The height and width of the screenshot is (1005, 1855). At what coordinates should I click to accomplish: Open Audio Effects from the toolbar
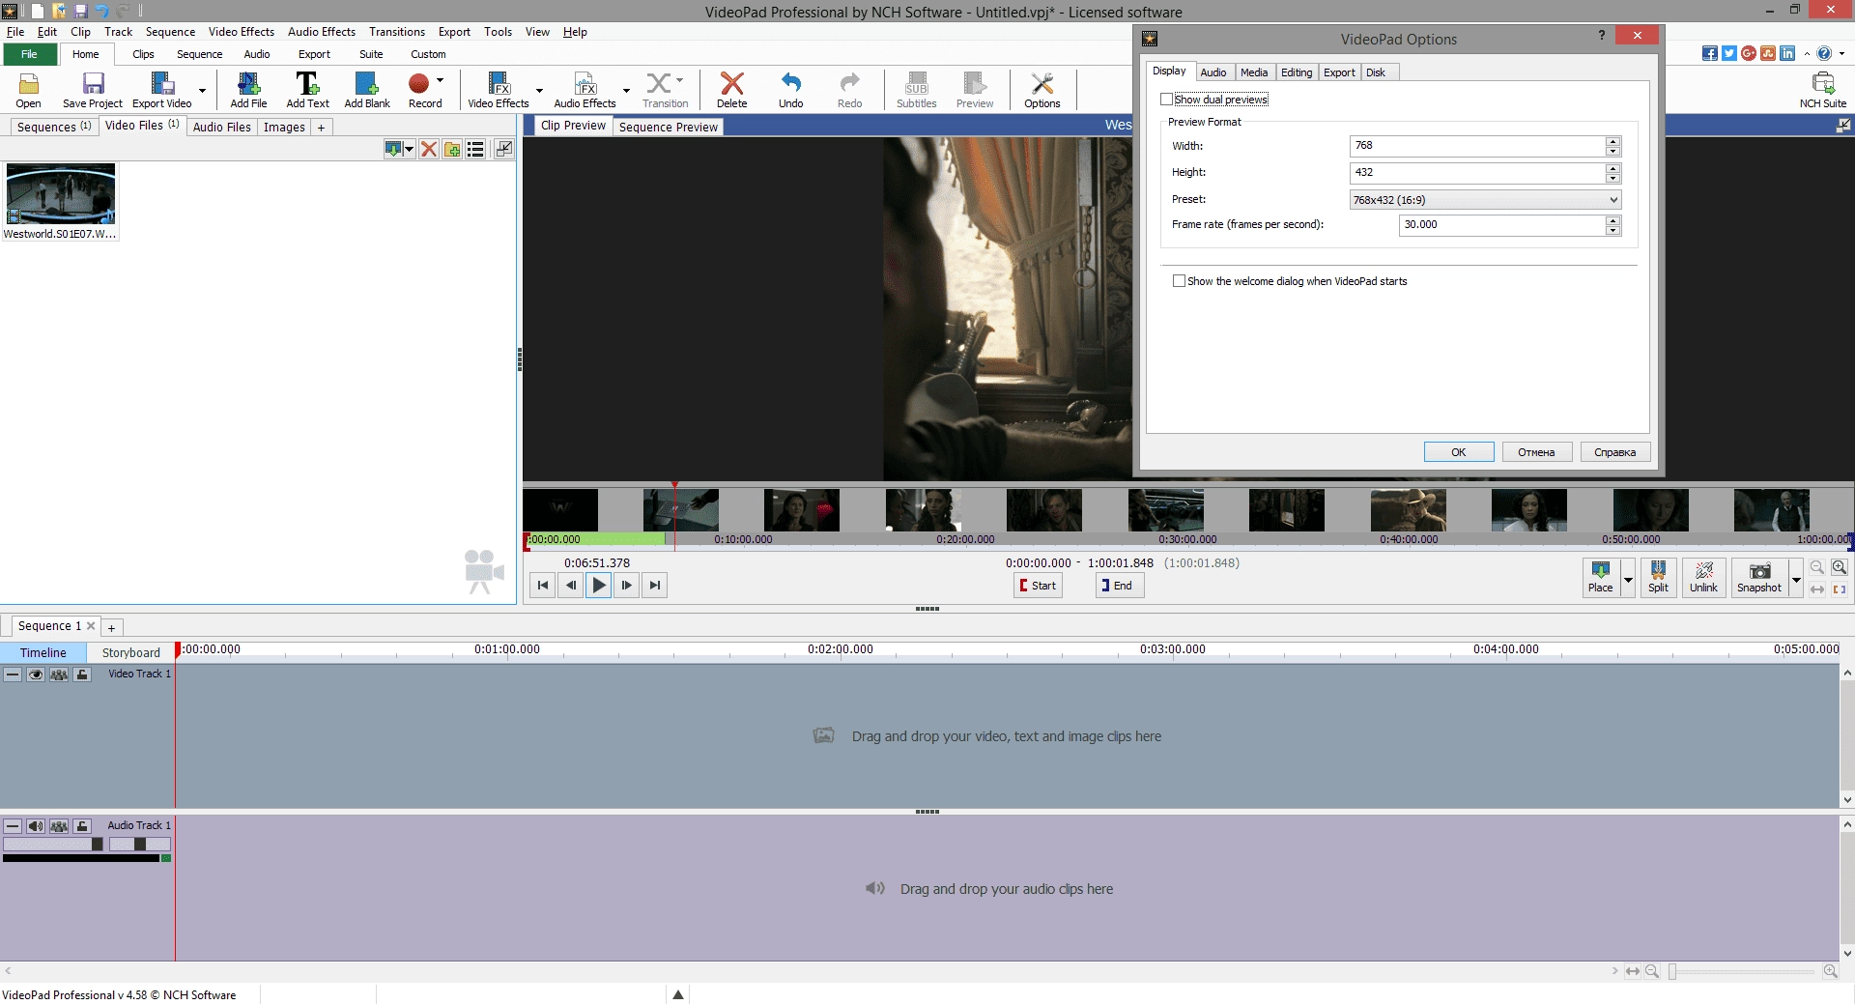585,90
